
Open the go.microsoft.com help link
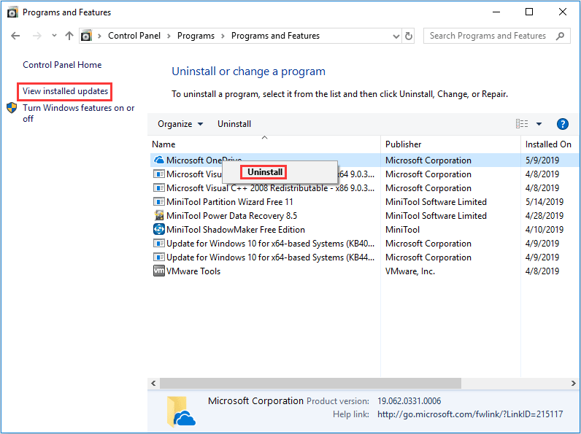pos(470,414)
